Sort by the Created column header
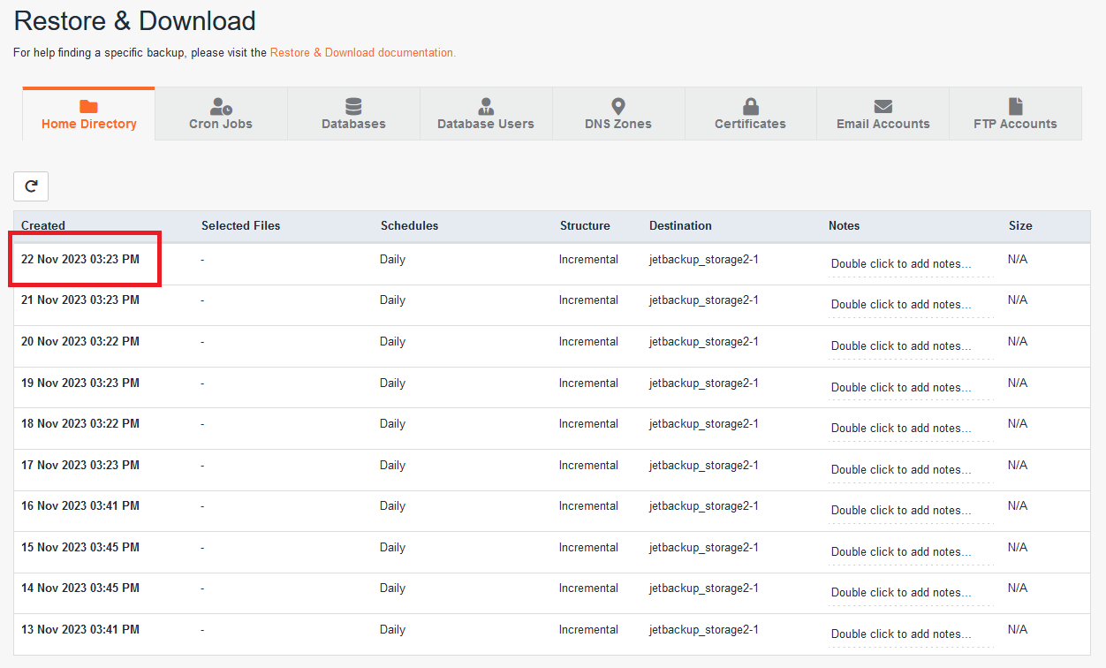 click(x=43, y=226)
